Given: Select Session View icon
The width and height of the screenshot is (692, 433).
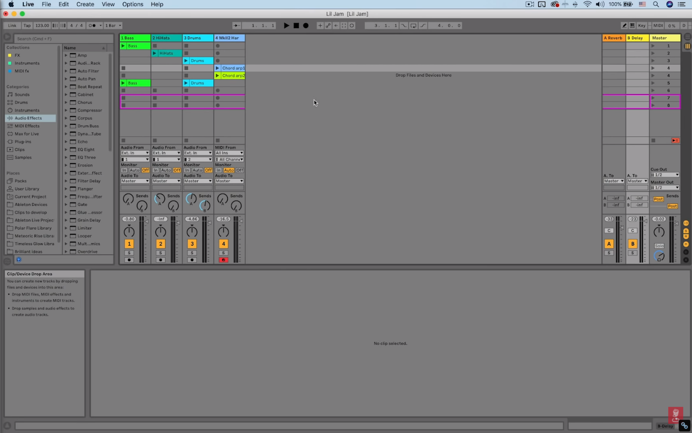Looking at the screenshot, I should point(688,46).
